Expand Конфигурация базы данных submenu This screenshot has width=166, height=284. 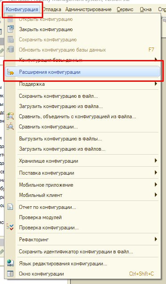click(x=51, y=60)
